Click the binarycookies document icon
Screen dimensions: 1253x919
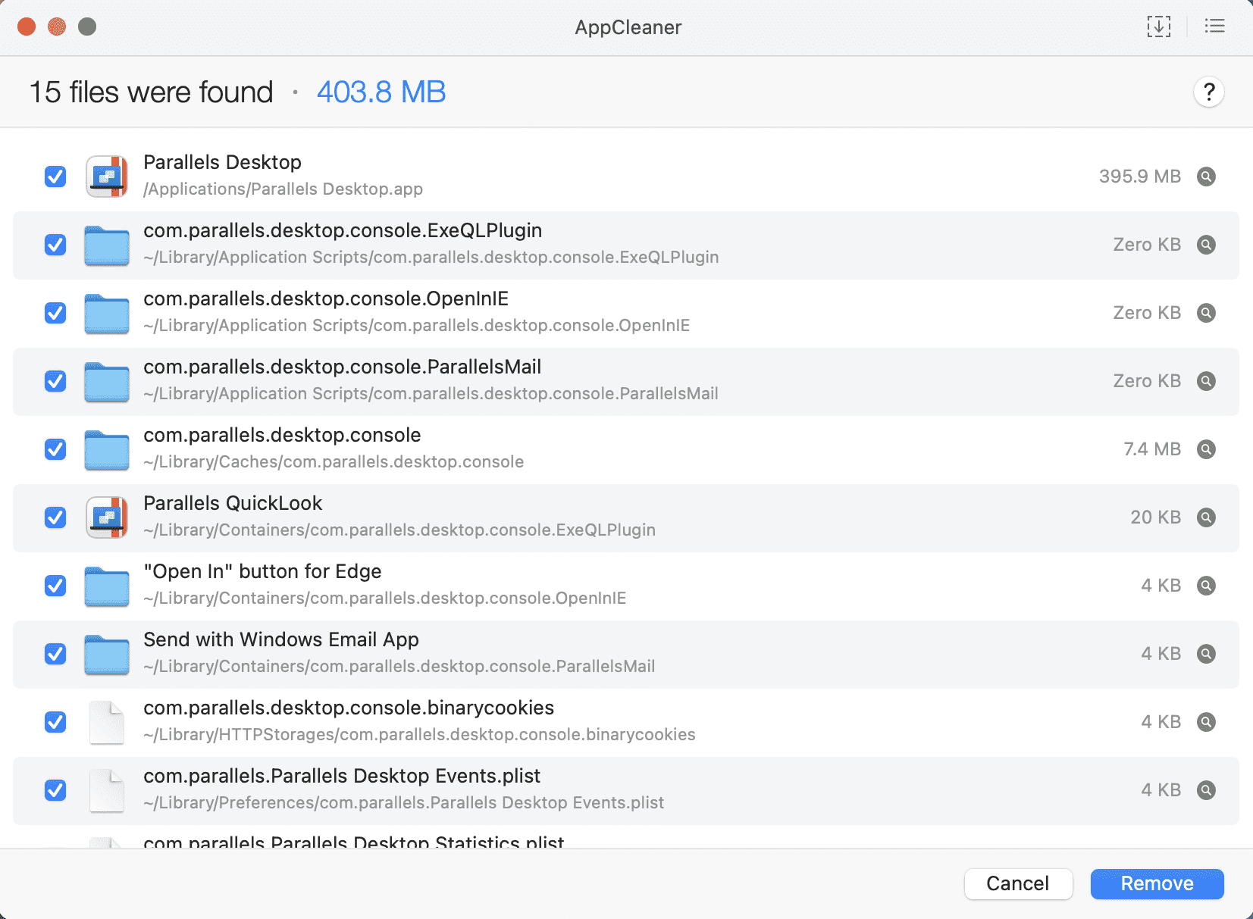click(107, 723)
